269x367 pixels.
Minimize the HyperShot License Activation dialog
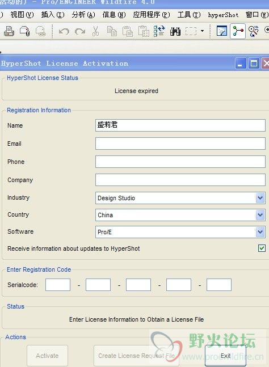(x=241, y=64)
